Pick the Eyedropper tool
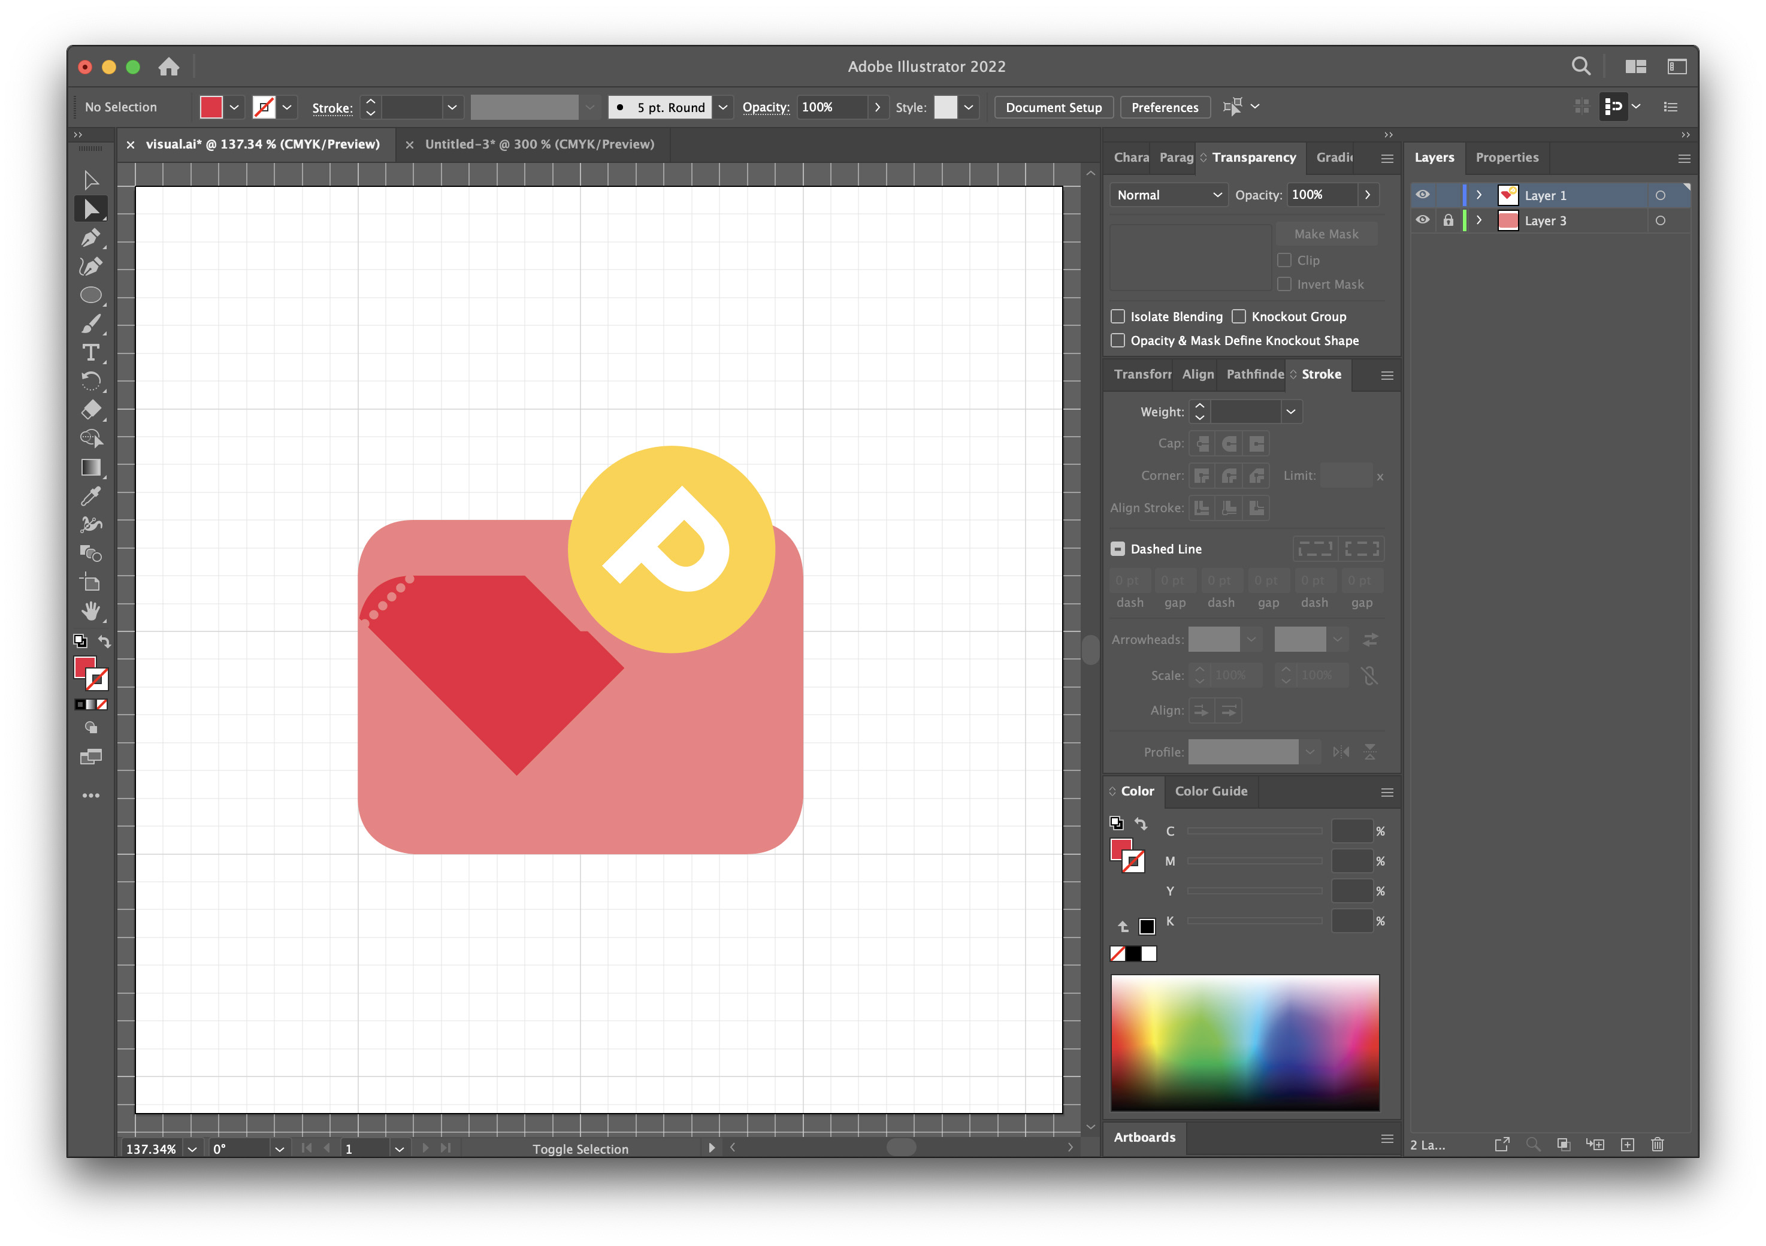Screen dimensions: 1766x1246 tap(91, 496)
